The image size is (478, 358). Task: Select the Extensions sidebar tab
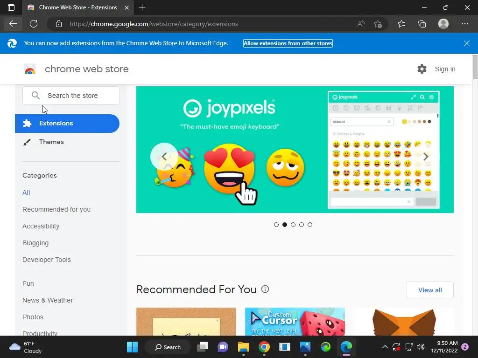(x=67, y=123)
